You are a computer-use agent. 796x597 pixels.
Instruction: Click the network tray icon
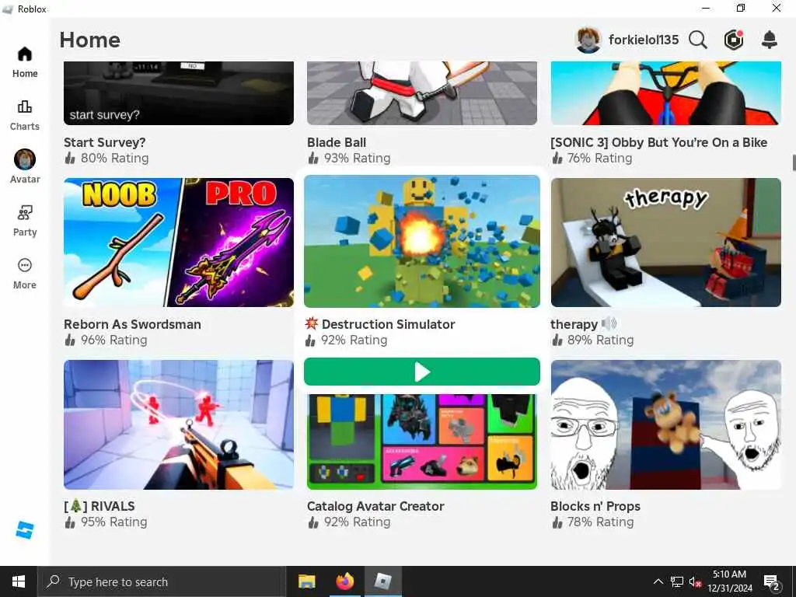tap(677, 581)
